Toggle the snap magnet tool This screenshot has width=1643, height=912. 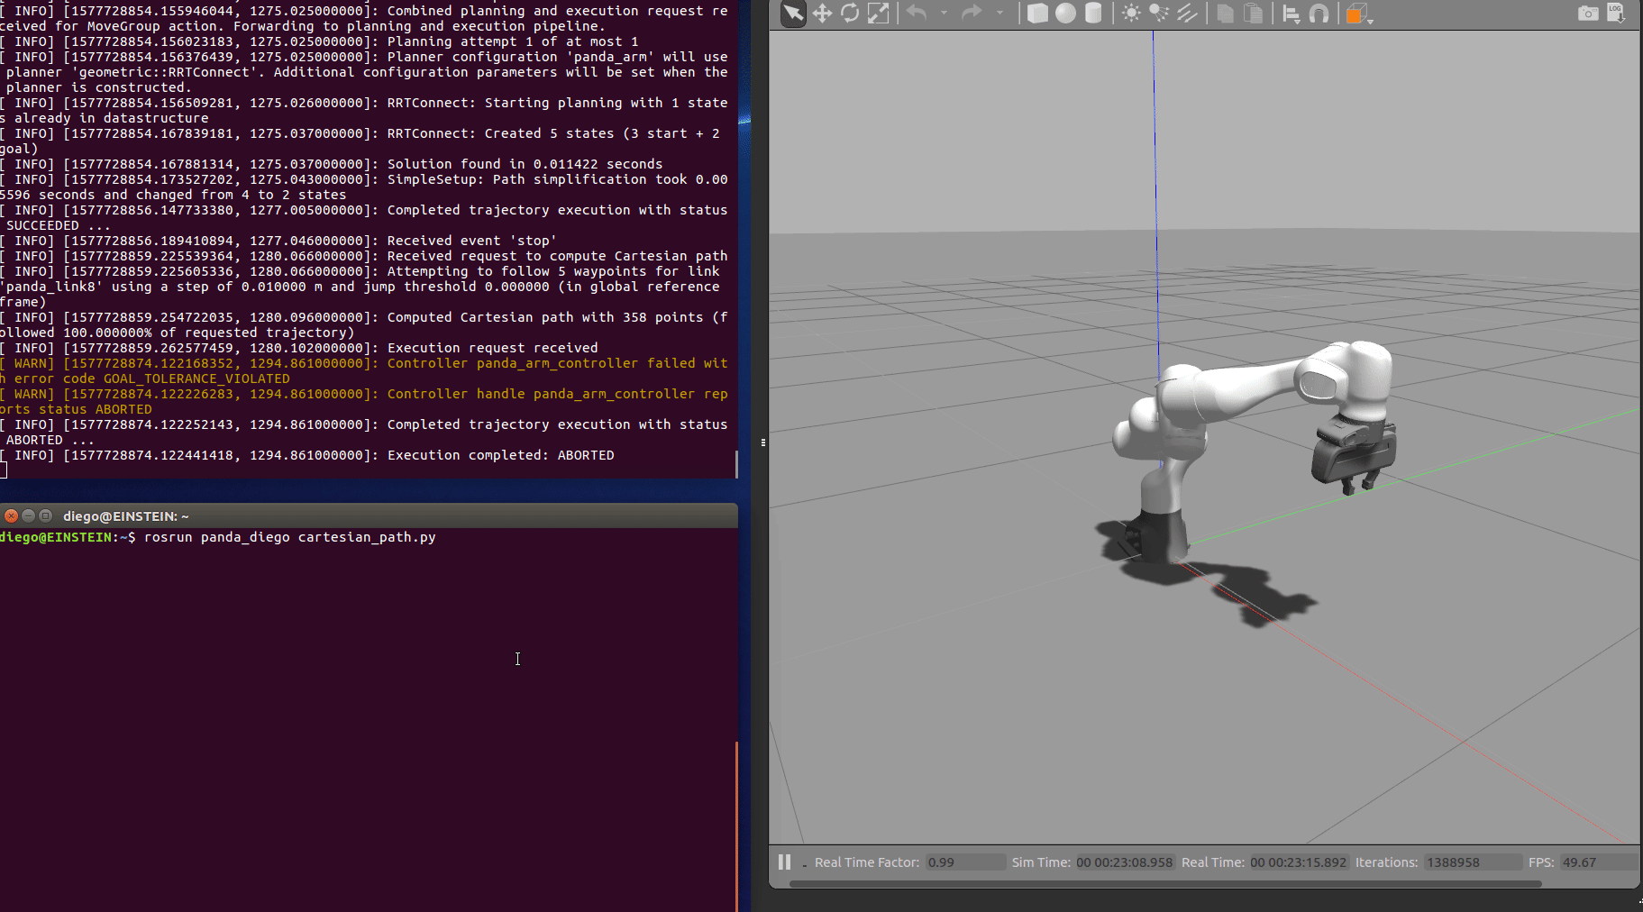pos(1319,14)
